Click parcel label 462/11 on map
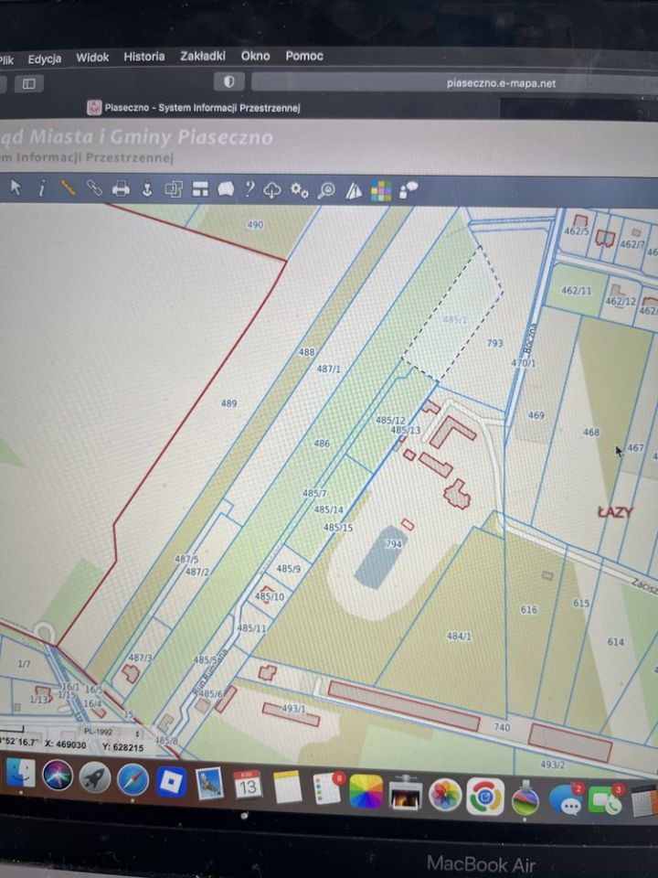 tap(577, 291)
